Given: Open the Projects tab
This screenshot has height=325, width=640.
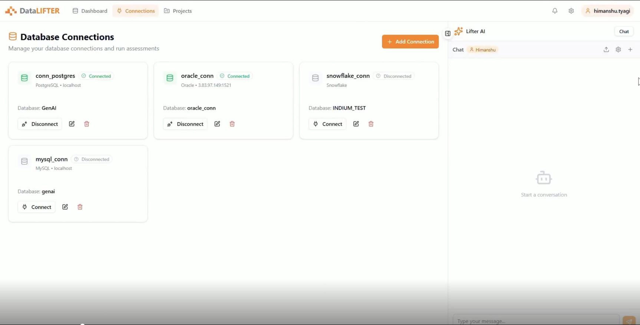Looking at the screenshot, I should click(x=178, y=11).
